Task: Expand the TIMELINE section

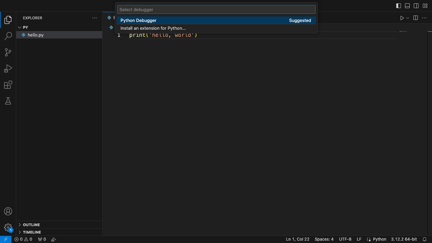Action: point(59,232)
